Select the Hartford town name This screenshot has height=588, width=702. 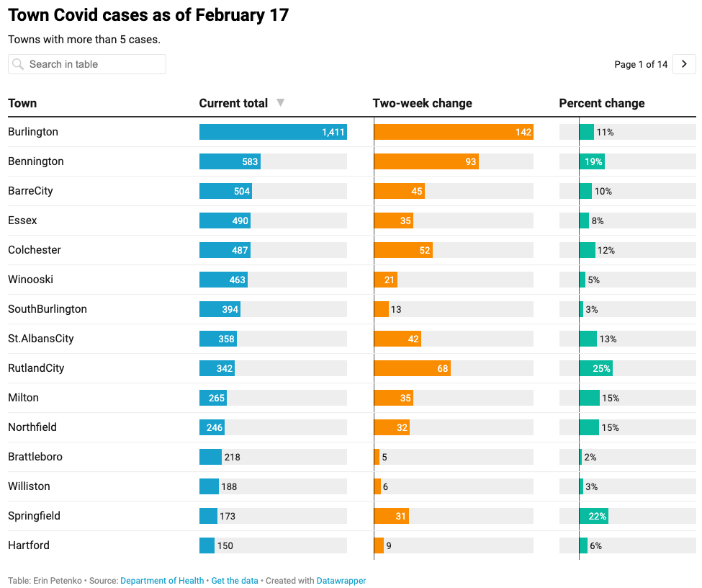[x=29, y=545]
